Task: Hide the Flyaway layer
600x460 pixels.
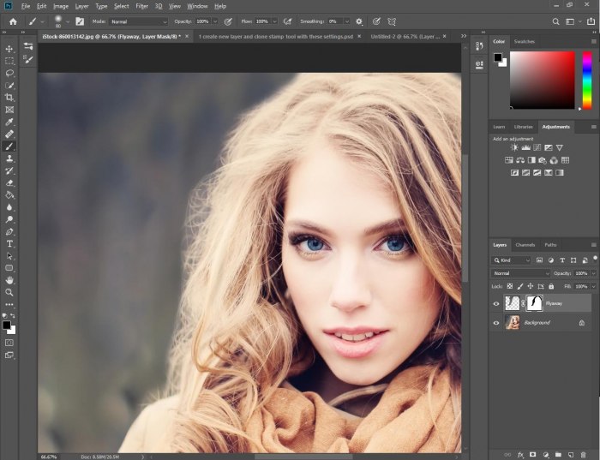Action: click(x=496, y=303)
